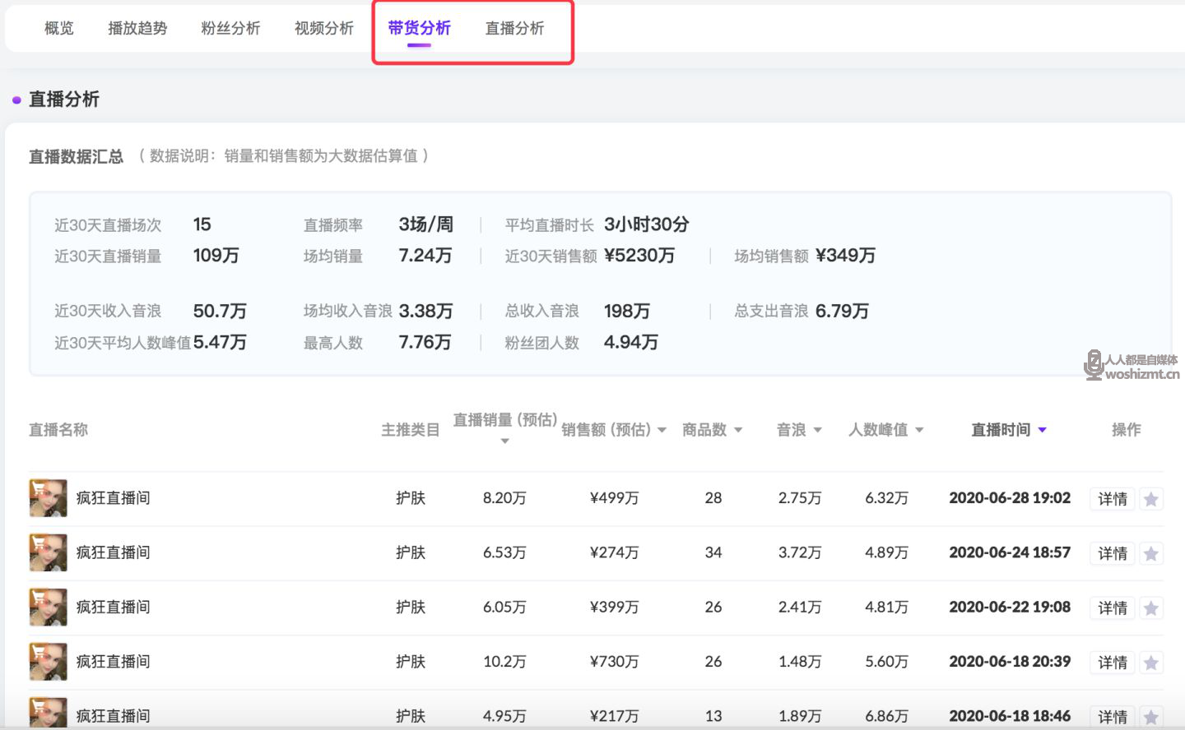Open thumbnail of livestream with ¥730万 sales

tap(48, 661)
